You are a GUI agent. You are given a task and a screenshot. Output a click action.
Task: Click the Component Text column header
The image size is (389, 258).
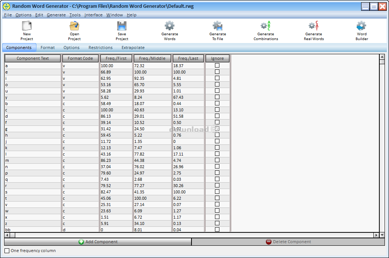[32, 58]
